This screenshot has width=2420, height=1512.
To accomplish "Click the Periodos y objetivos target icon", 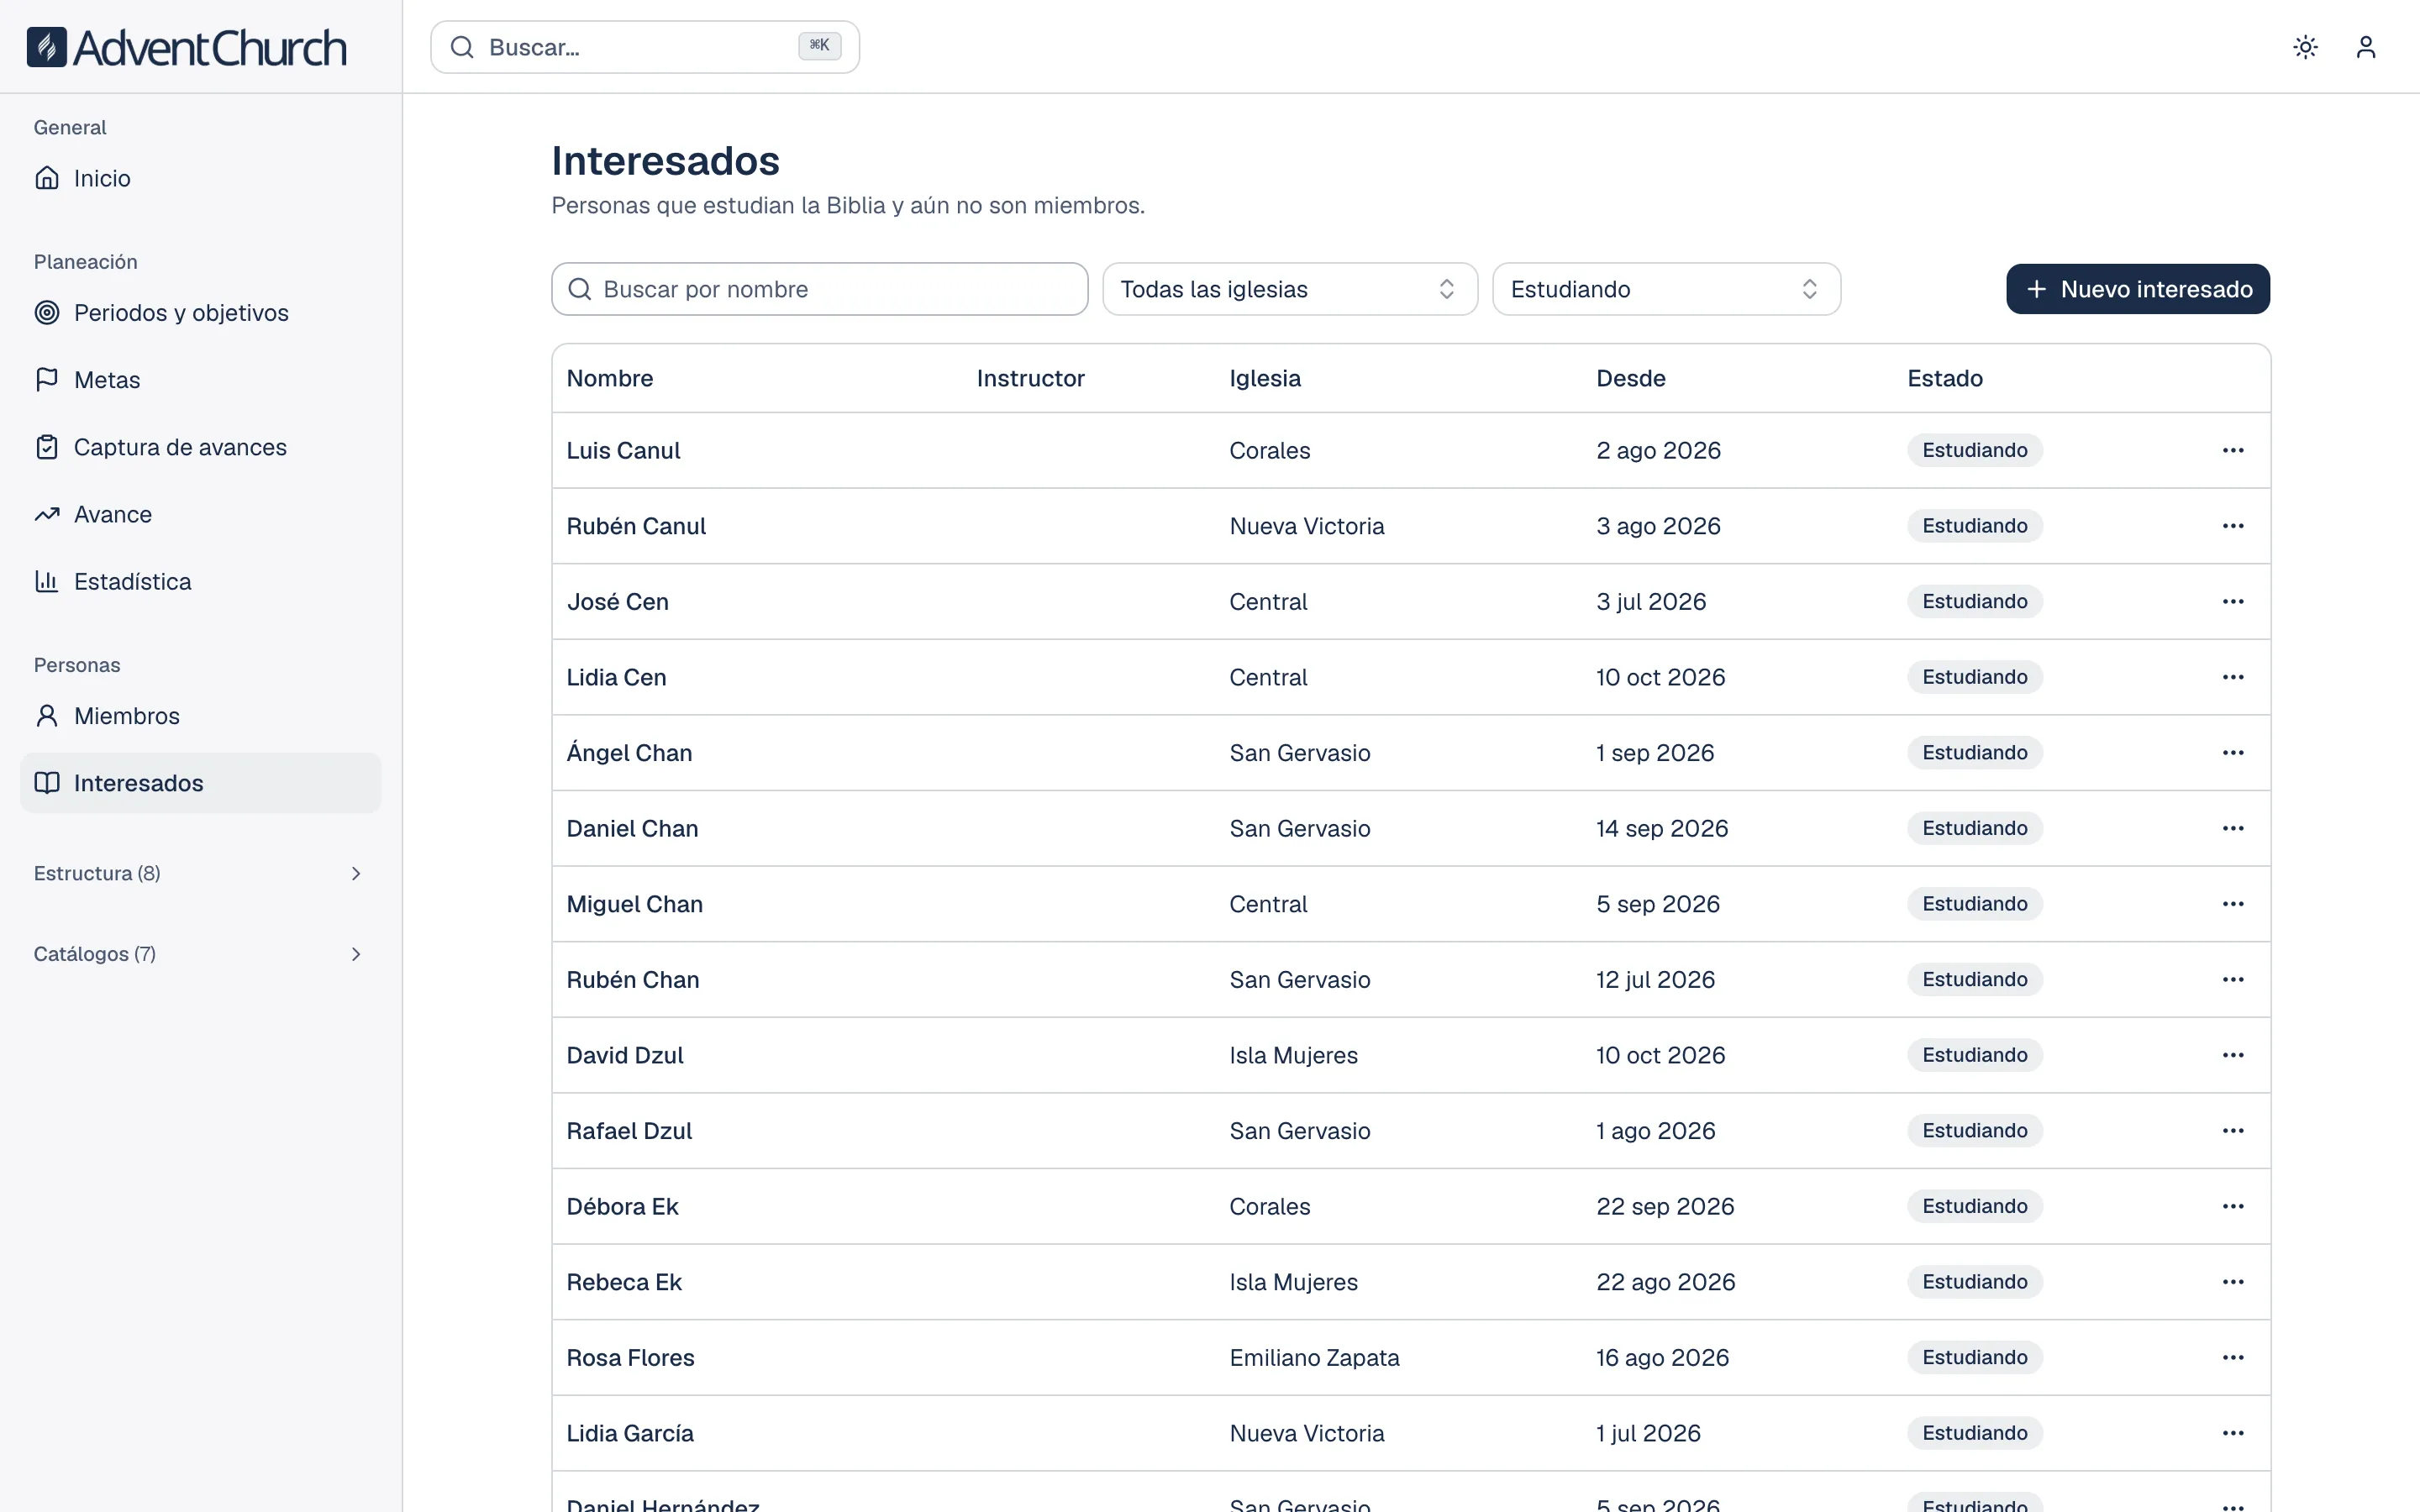I will click(47, 312).
